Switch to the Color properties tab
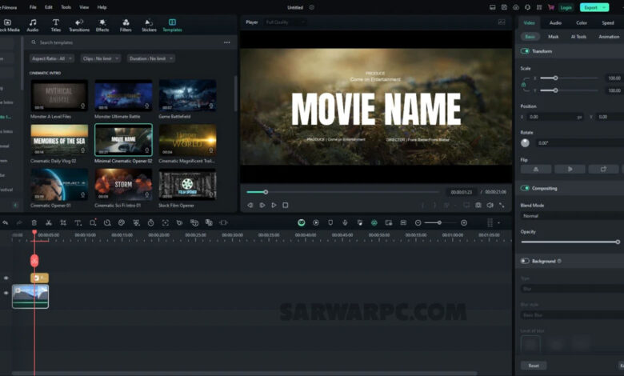The height and width of the screenshot is (376, 624). 582,22
